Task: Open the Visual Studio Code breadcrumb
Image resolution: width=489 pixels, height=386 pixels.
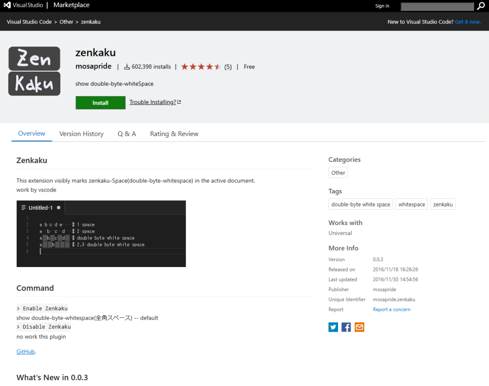Action: coord(29,22)
